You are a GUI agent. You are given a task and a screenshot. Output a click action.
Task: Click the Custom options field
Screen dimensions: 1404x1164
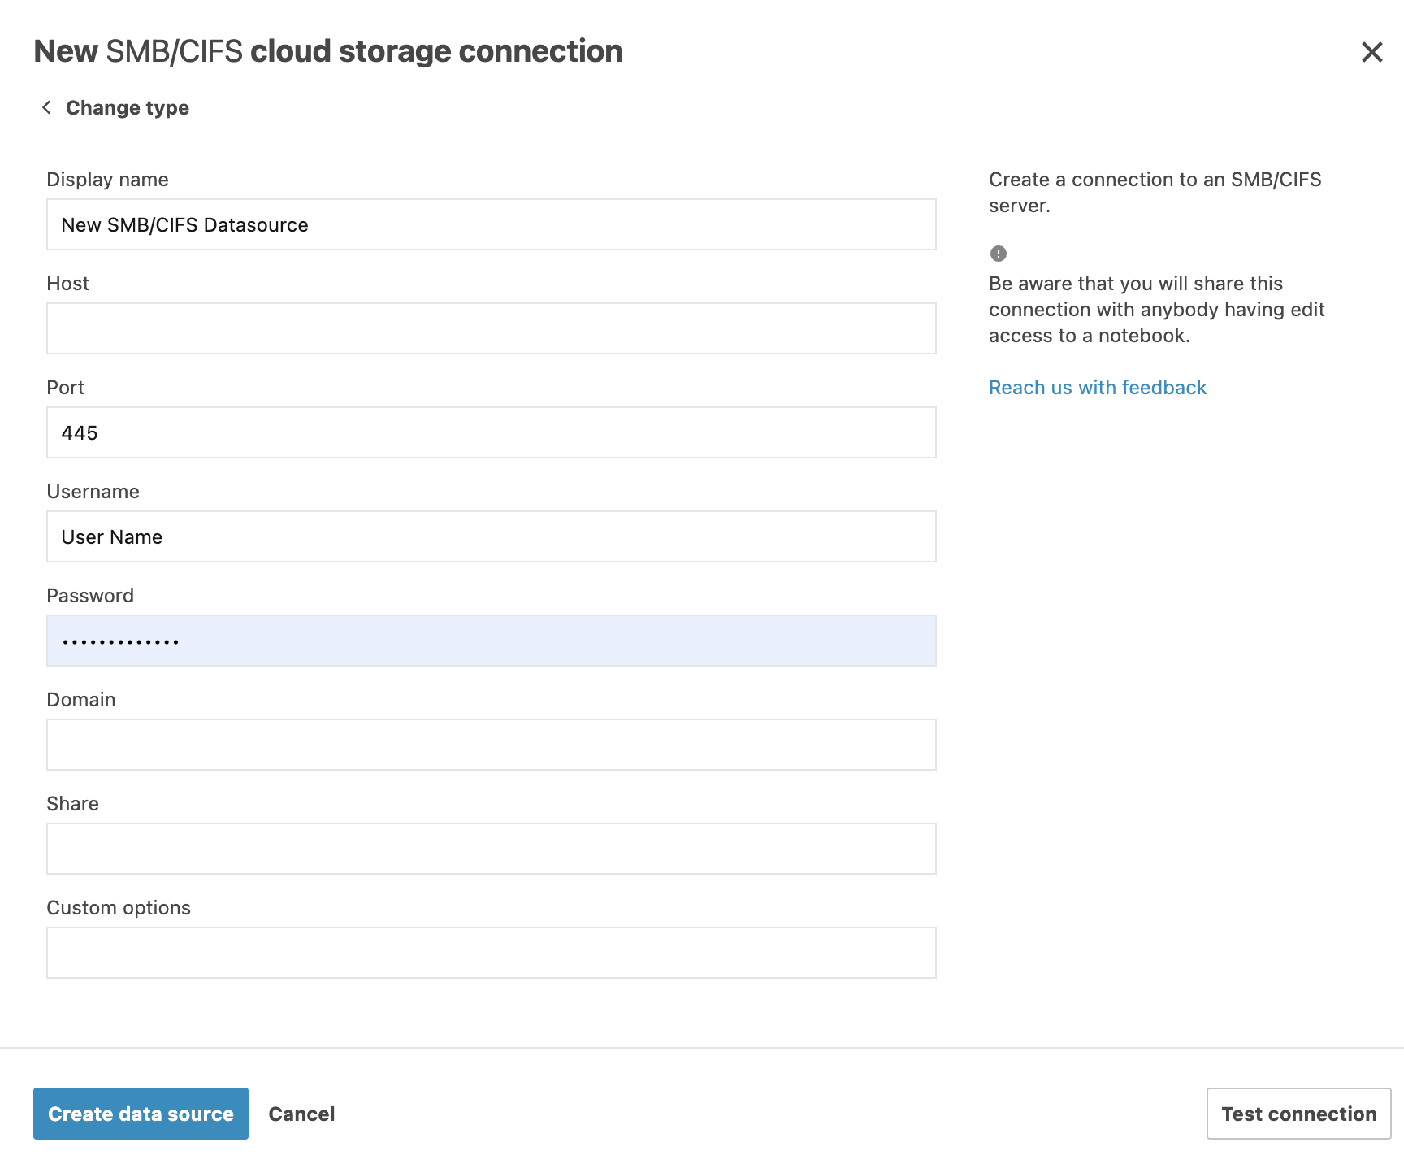click(492, 952)
